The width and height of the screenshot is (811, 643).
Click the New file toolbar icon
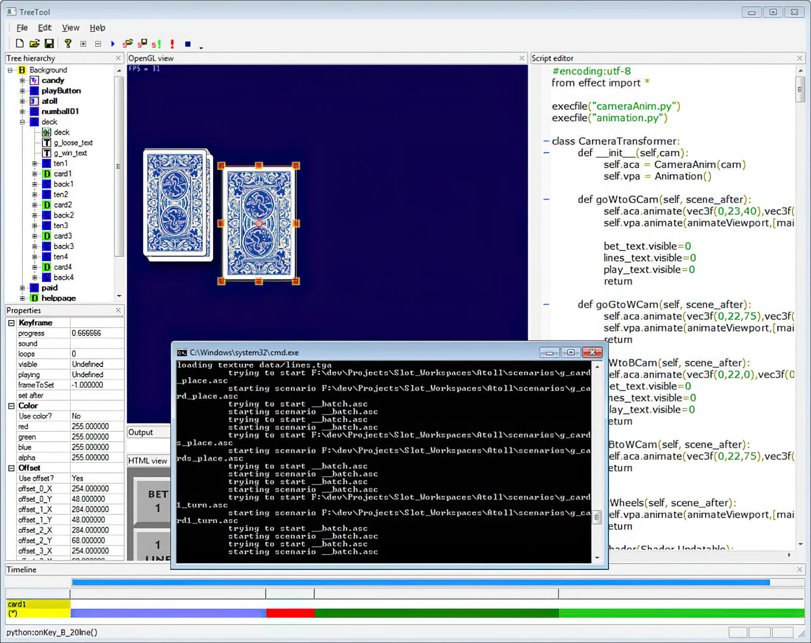(x=19, y=44)
